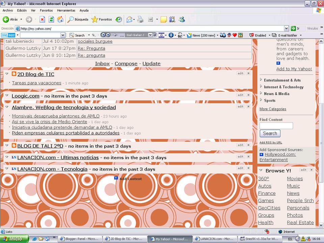Click the blue info icon in toolbar
The width and height of the screenshot is (324, 243).
click(171, 35)
